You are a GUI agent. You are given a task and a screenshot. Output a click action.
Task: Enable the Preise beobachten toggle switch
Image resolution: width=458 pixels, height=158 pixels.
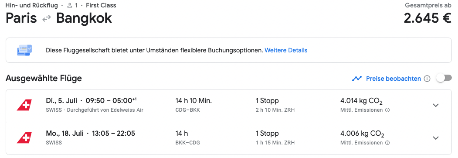pyautogui.click(x=444, y=79)
